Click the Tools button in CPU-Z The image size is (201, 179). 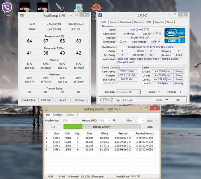tap(159, 100)
